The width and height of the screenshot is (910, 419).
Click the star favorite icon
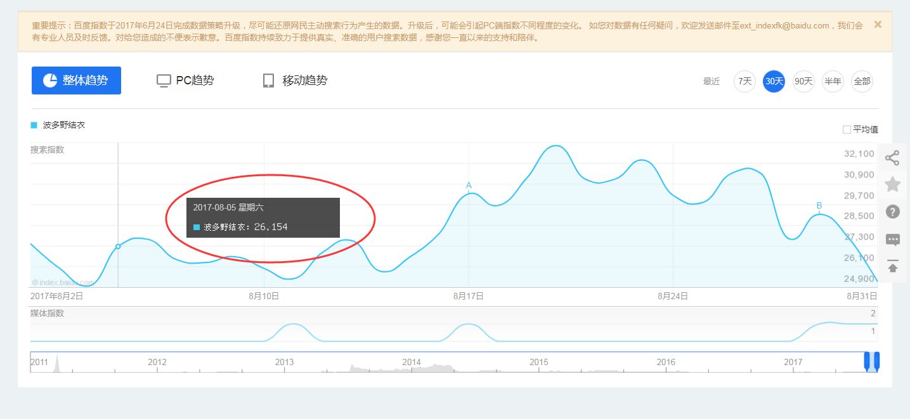pyautogui.click(x=892, y=184)
